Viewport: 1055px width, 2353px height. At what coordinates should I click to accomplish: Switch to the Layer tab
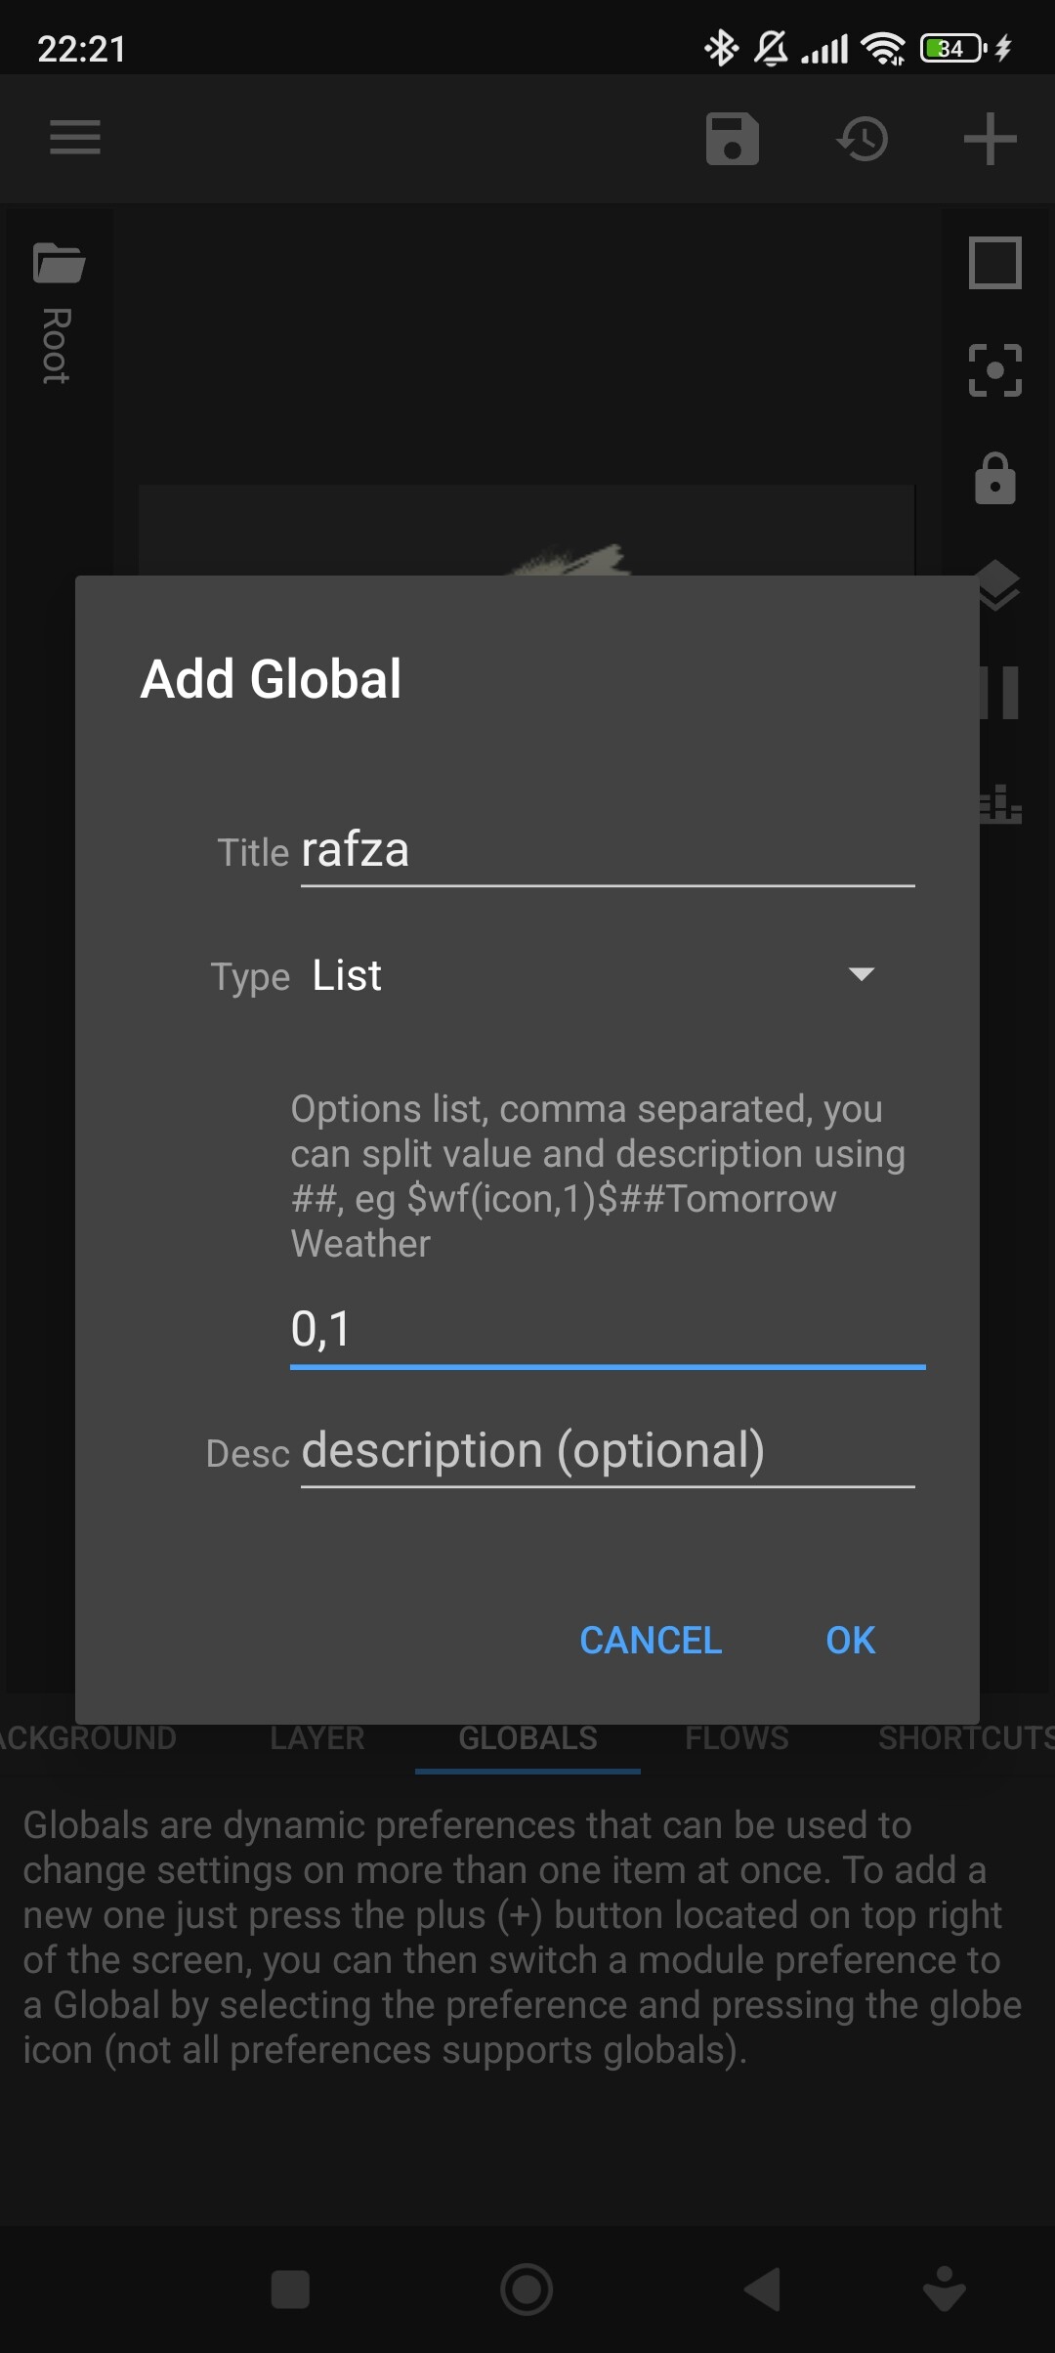click(316, 1738)
